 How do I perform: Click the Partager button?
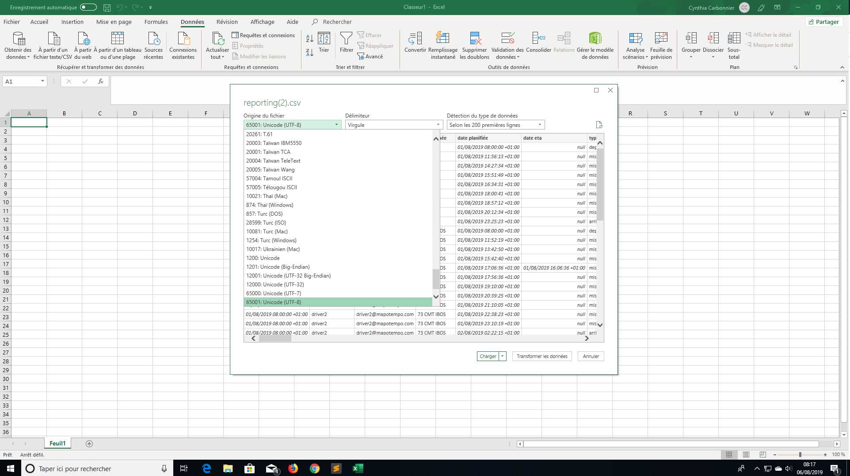[x=824, y=22]
